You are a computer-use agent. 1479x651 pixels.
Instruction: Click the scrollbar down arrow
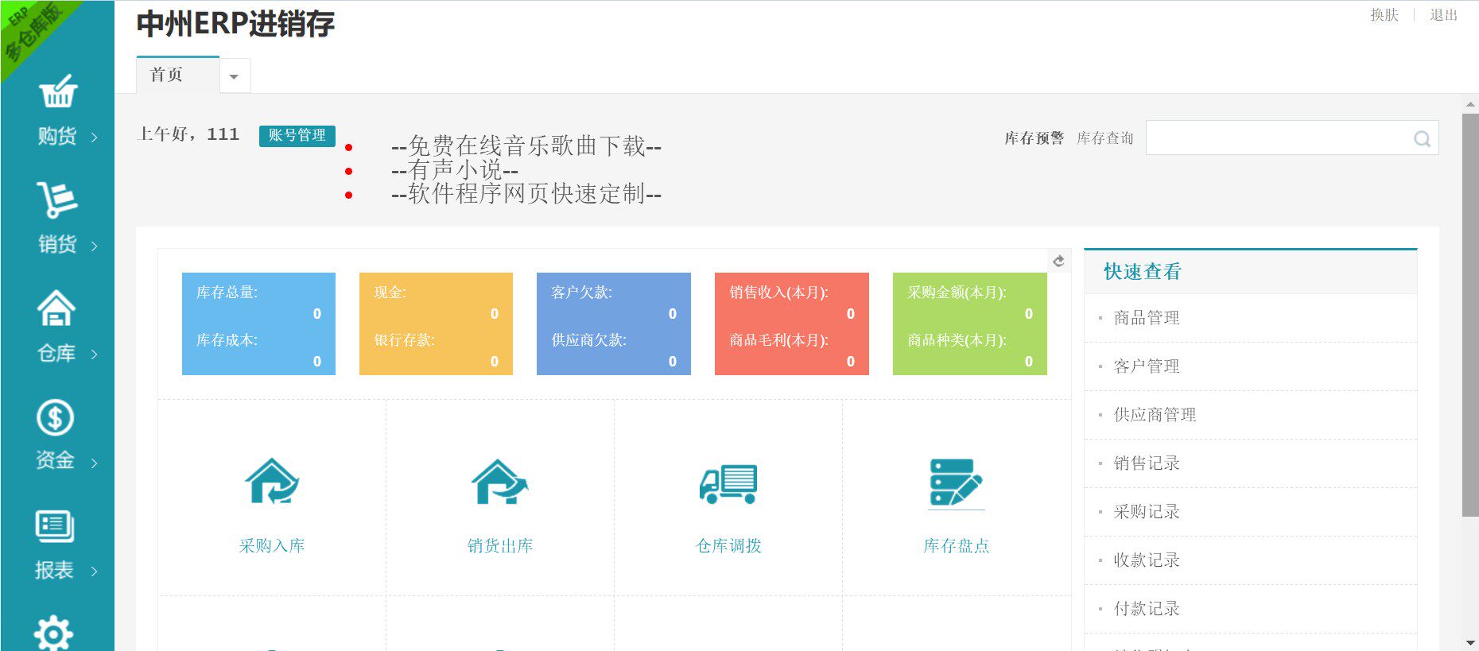pyautogui.click(x=1470, y=642)
